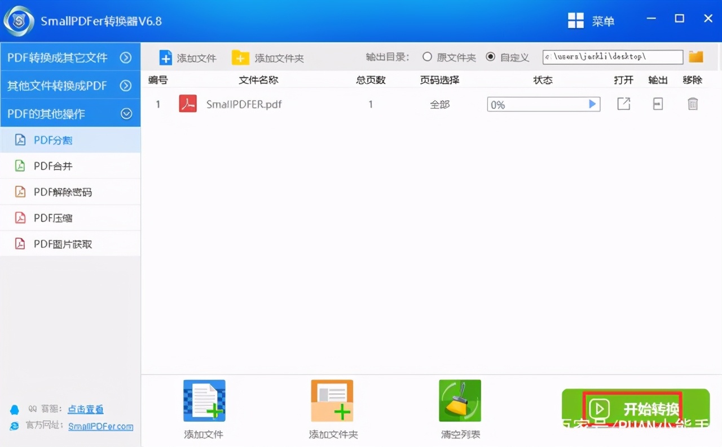The height and width of the screenshot is (447, 722).
Task: Click the official website browser icon
Action: (15, 426)
